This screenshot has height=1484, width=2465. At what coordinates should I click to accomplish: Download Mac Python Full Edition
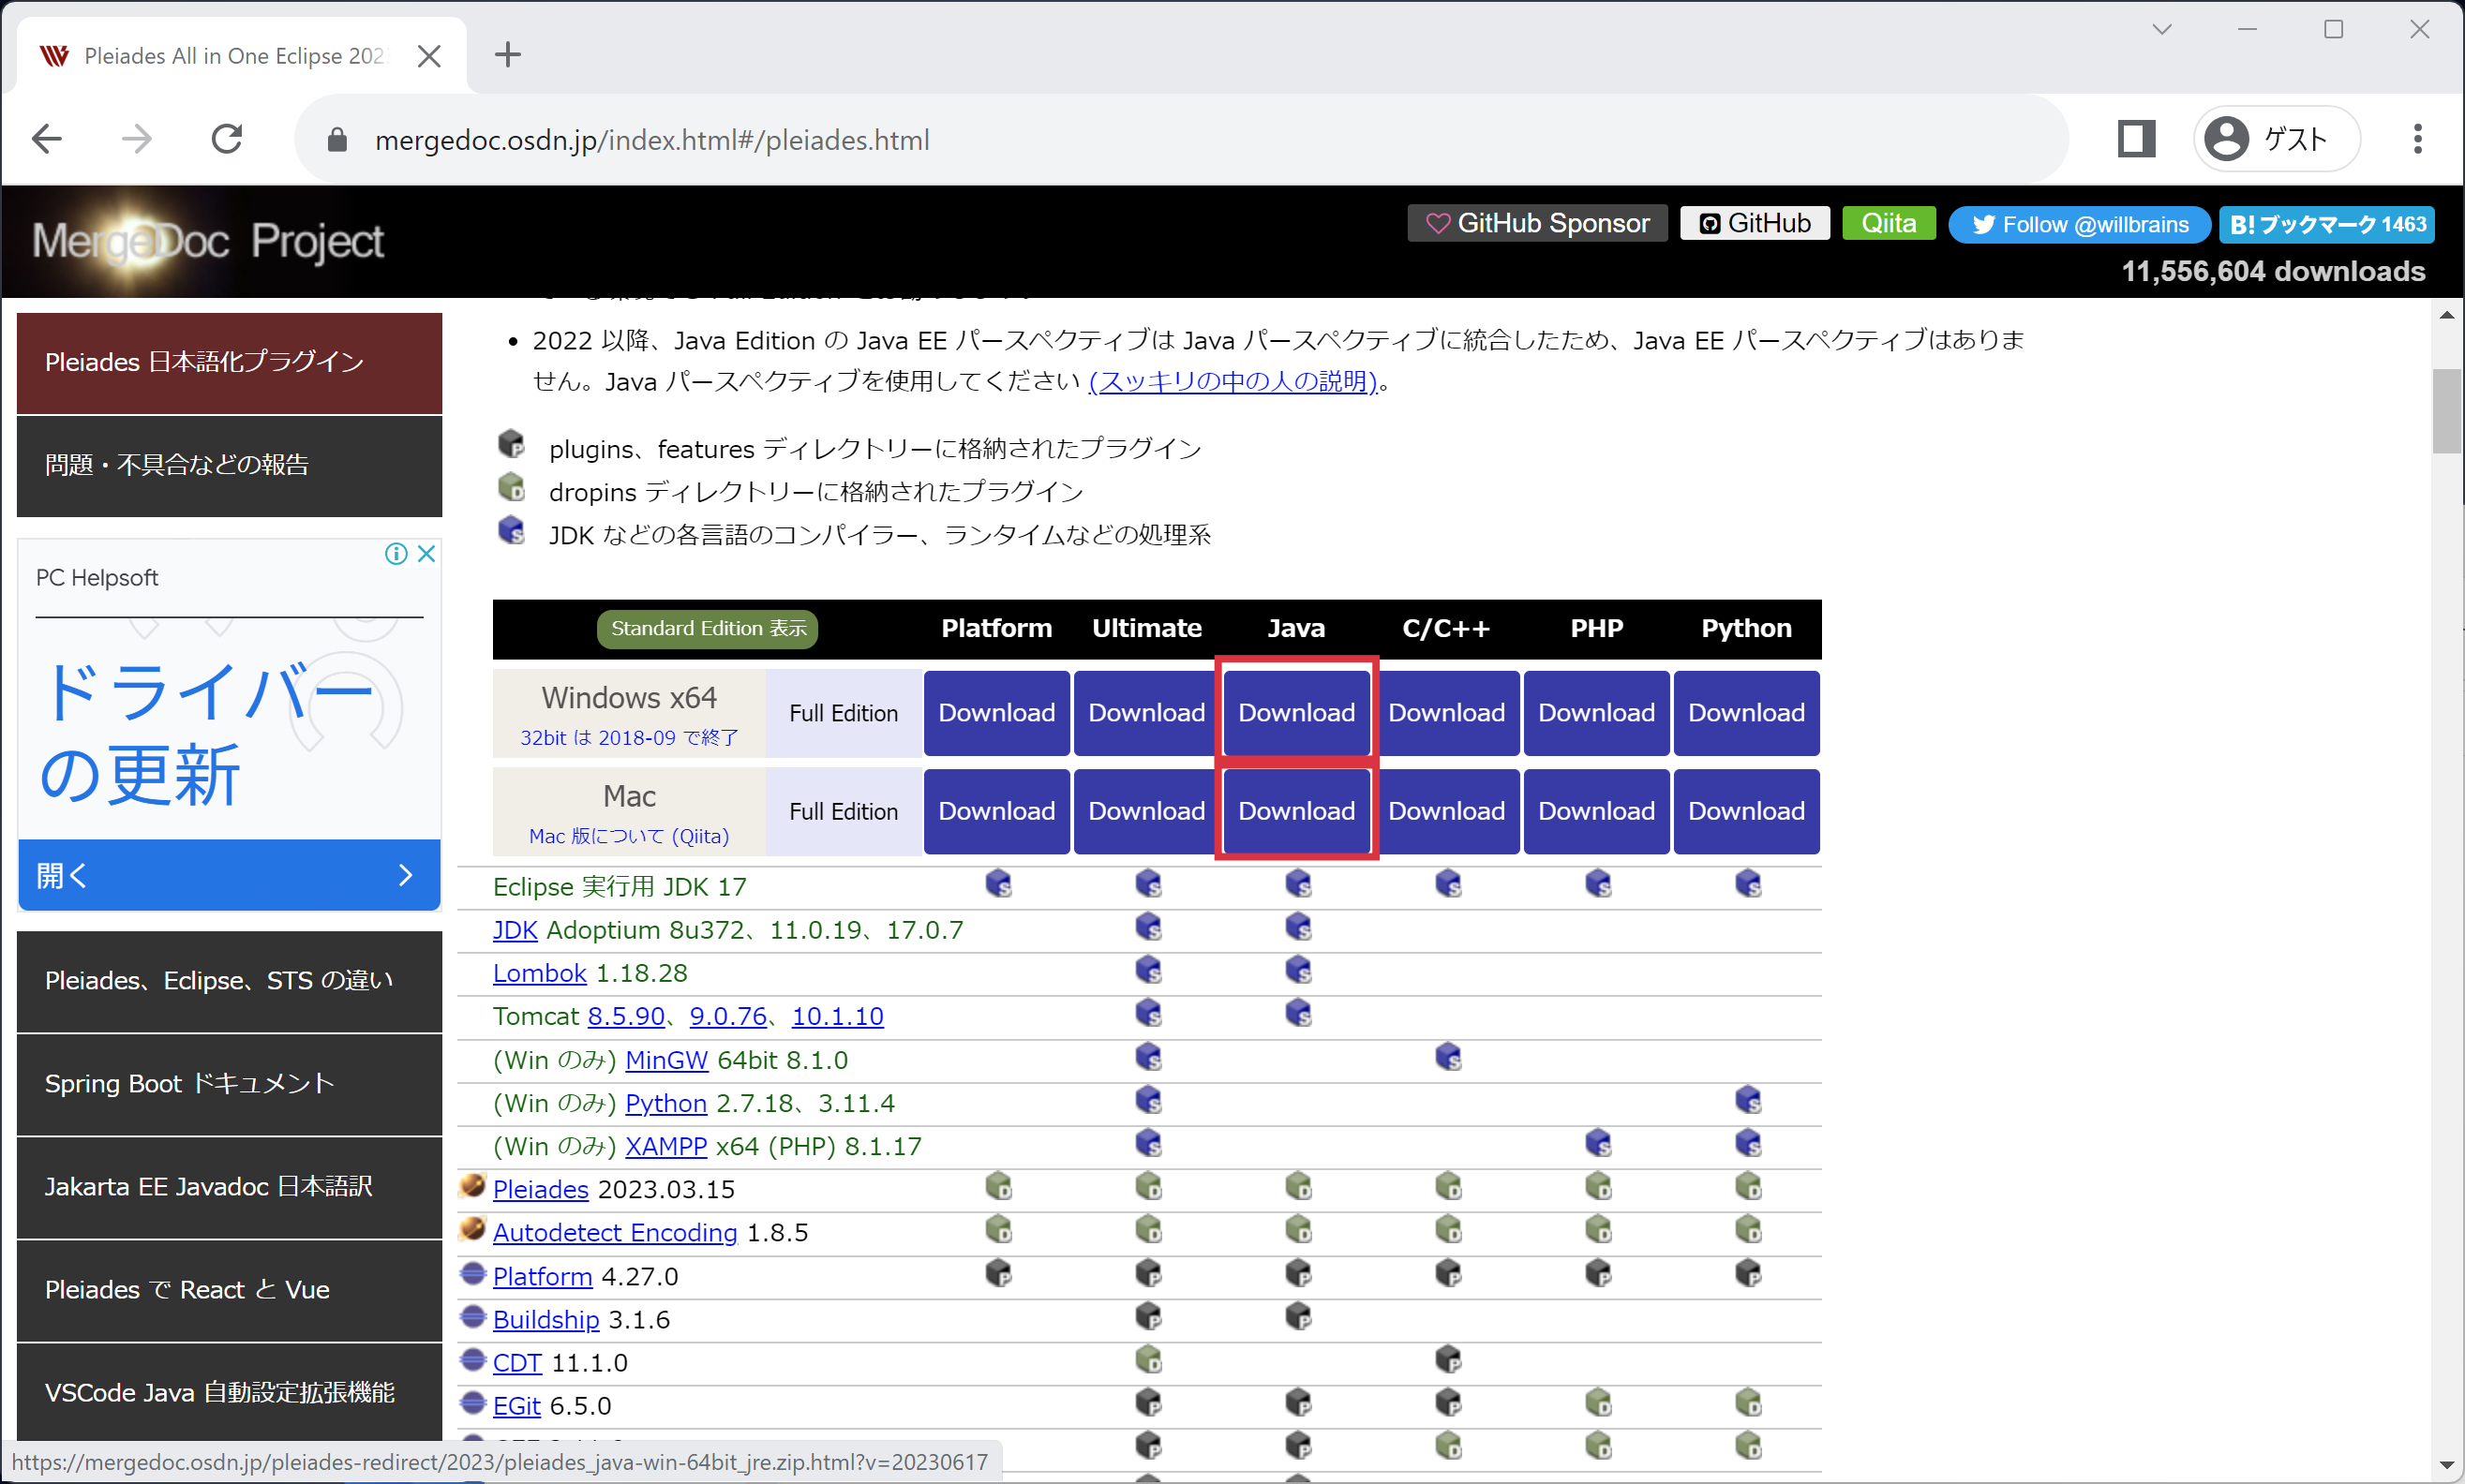[1747, 811]
